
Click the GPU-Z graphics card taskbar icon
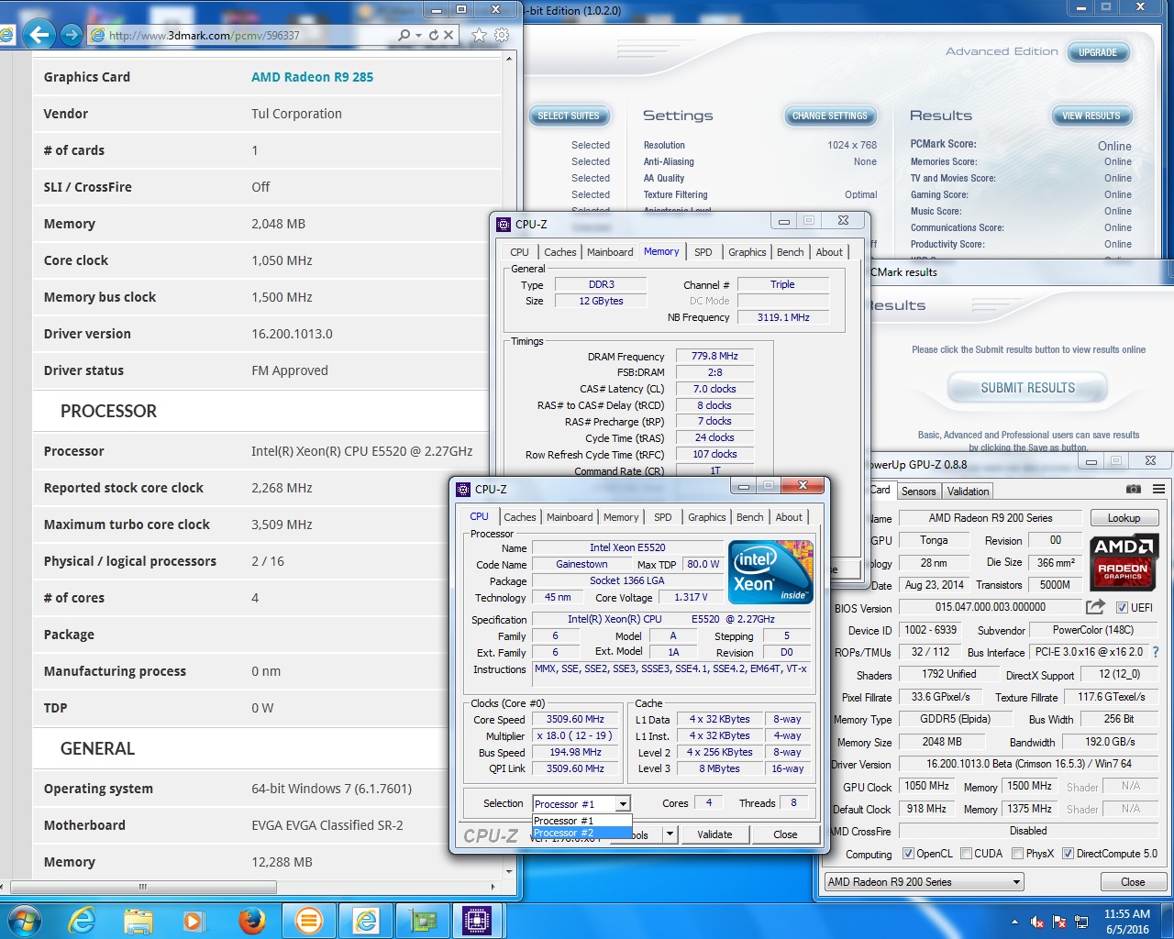click(422, 920)
